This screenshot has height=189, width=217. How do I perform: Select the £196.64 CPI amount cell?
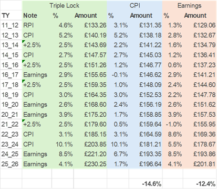tap(146, 164)
